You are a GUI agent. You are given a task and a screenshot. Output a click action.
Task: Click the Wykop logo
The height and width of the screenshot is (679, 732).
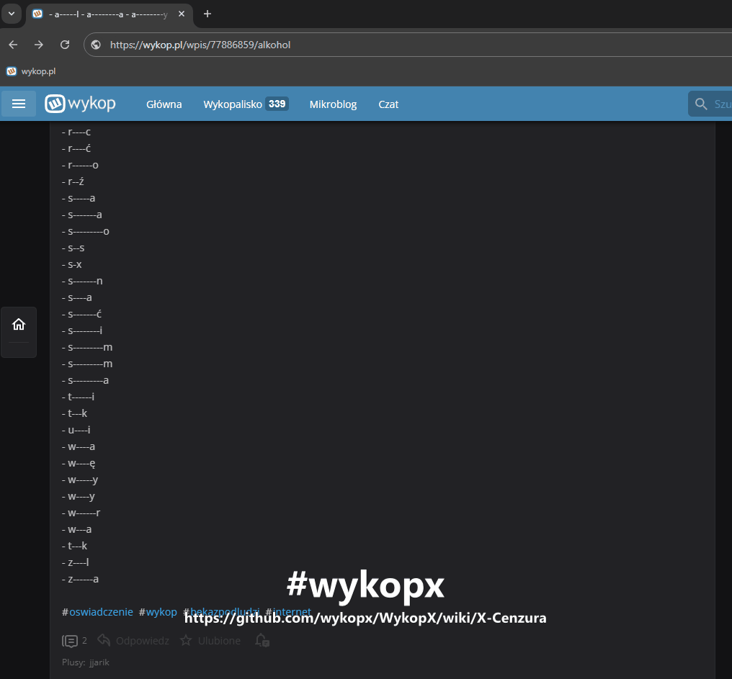coord(80,104)
